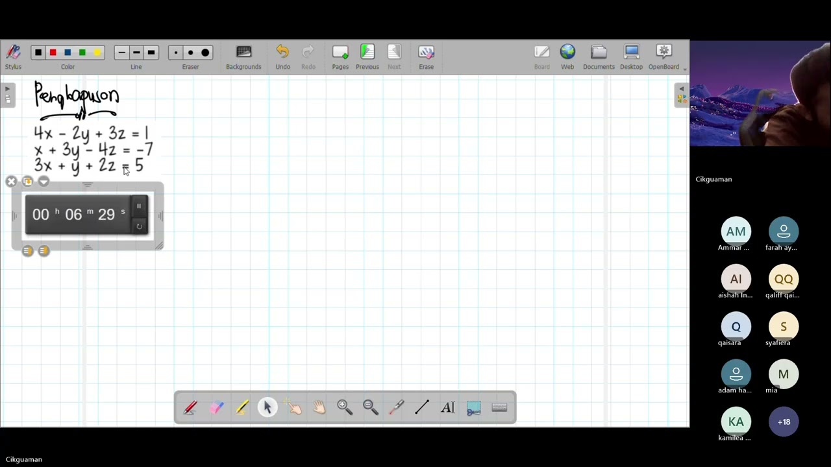The image size is (831, 467).
Task: Select the zoom out magnifier
Action: click(x=371, y=407)
